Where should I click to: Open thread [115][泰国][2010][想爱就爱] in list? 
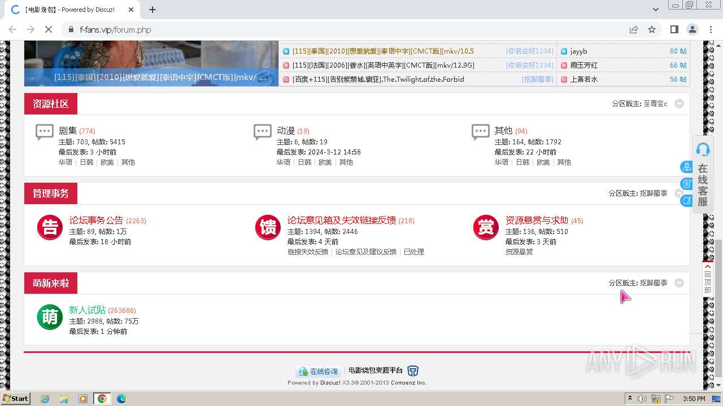tap(383, 51)
